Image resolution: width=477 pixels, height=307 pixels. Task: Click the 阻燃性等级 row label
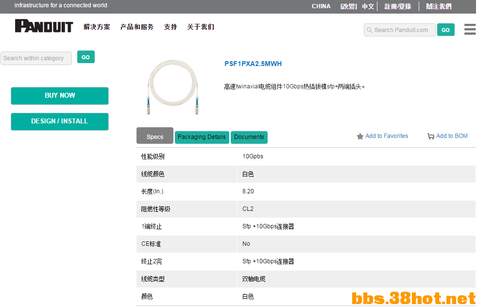pyautogui.click(x=156, y=209)
